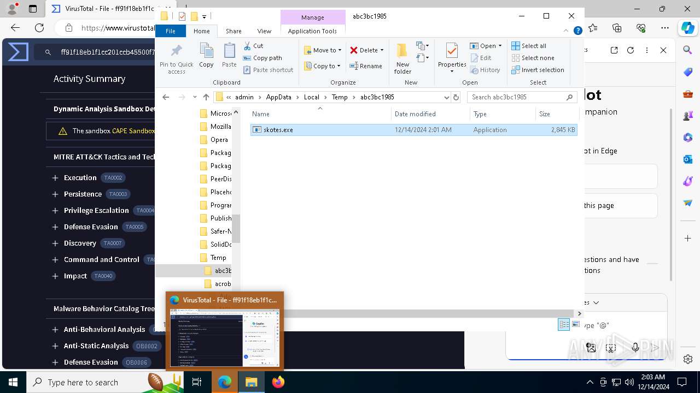Create a New folder from the ribbon
700x393 pixels.
402,58
